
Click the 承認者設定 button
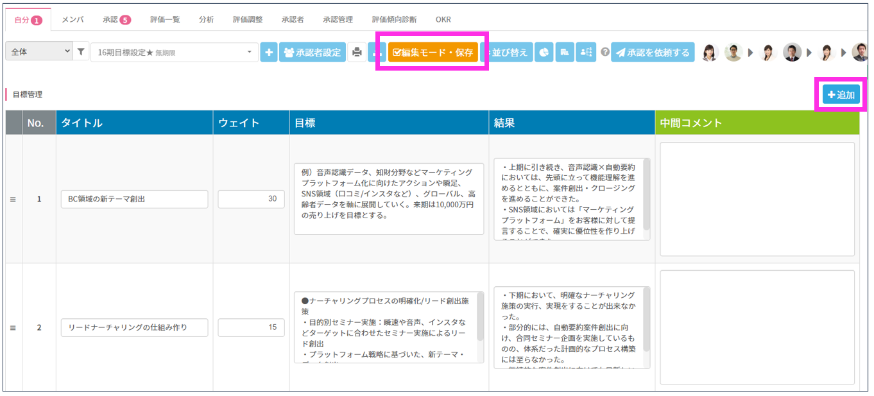point(312,53)
